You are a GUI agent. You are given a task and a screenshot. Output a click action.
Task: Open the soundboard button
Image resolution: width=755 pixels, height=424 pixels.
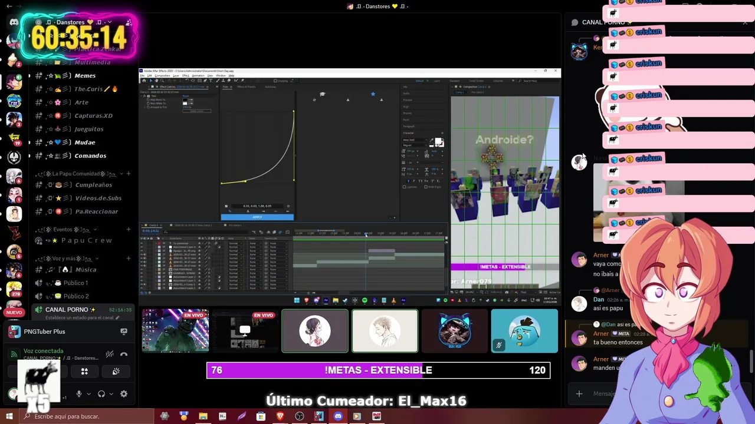[x=116, y=372]
